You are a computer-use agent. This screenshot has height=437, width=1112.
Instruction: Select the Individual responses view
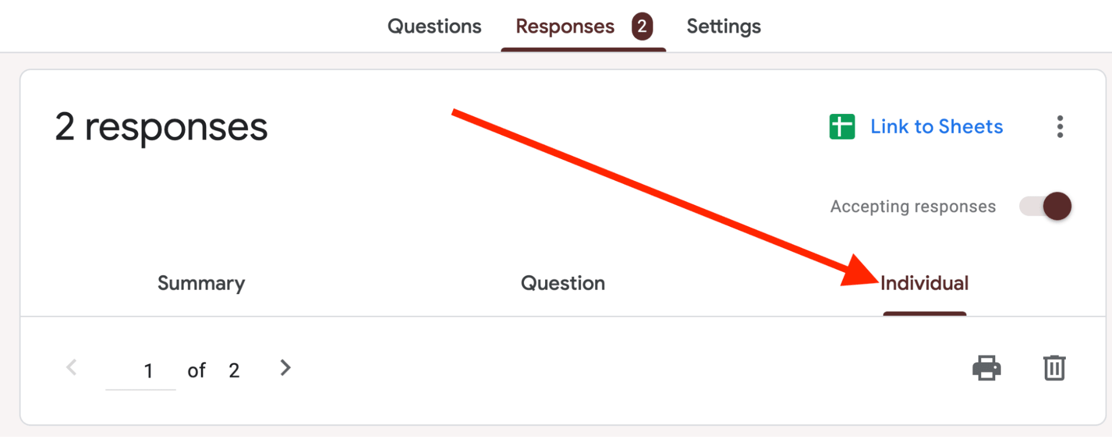(x=925, y=284)
